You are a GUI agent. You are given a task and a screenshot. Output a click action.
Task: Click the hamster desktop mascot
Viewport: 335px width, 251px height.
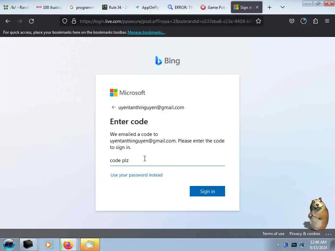317,214
